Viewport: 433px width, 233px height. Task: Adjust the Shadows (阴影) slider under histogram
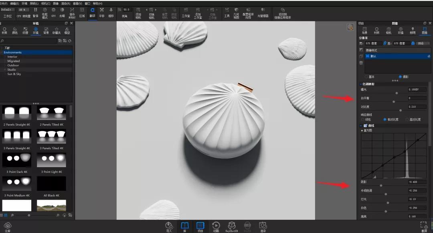381,186
